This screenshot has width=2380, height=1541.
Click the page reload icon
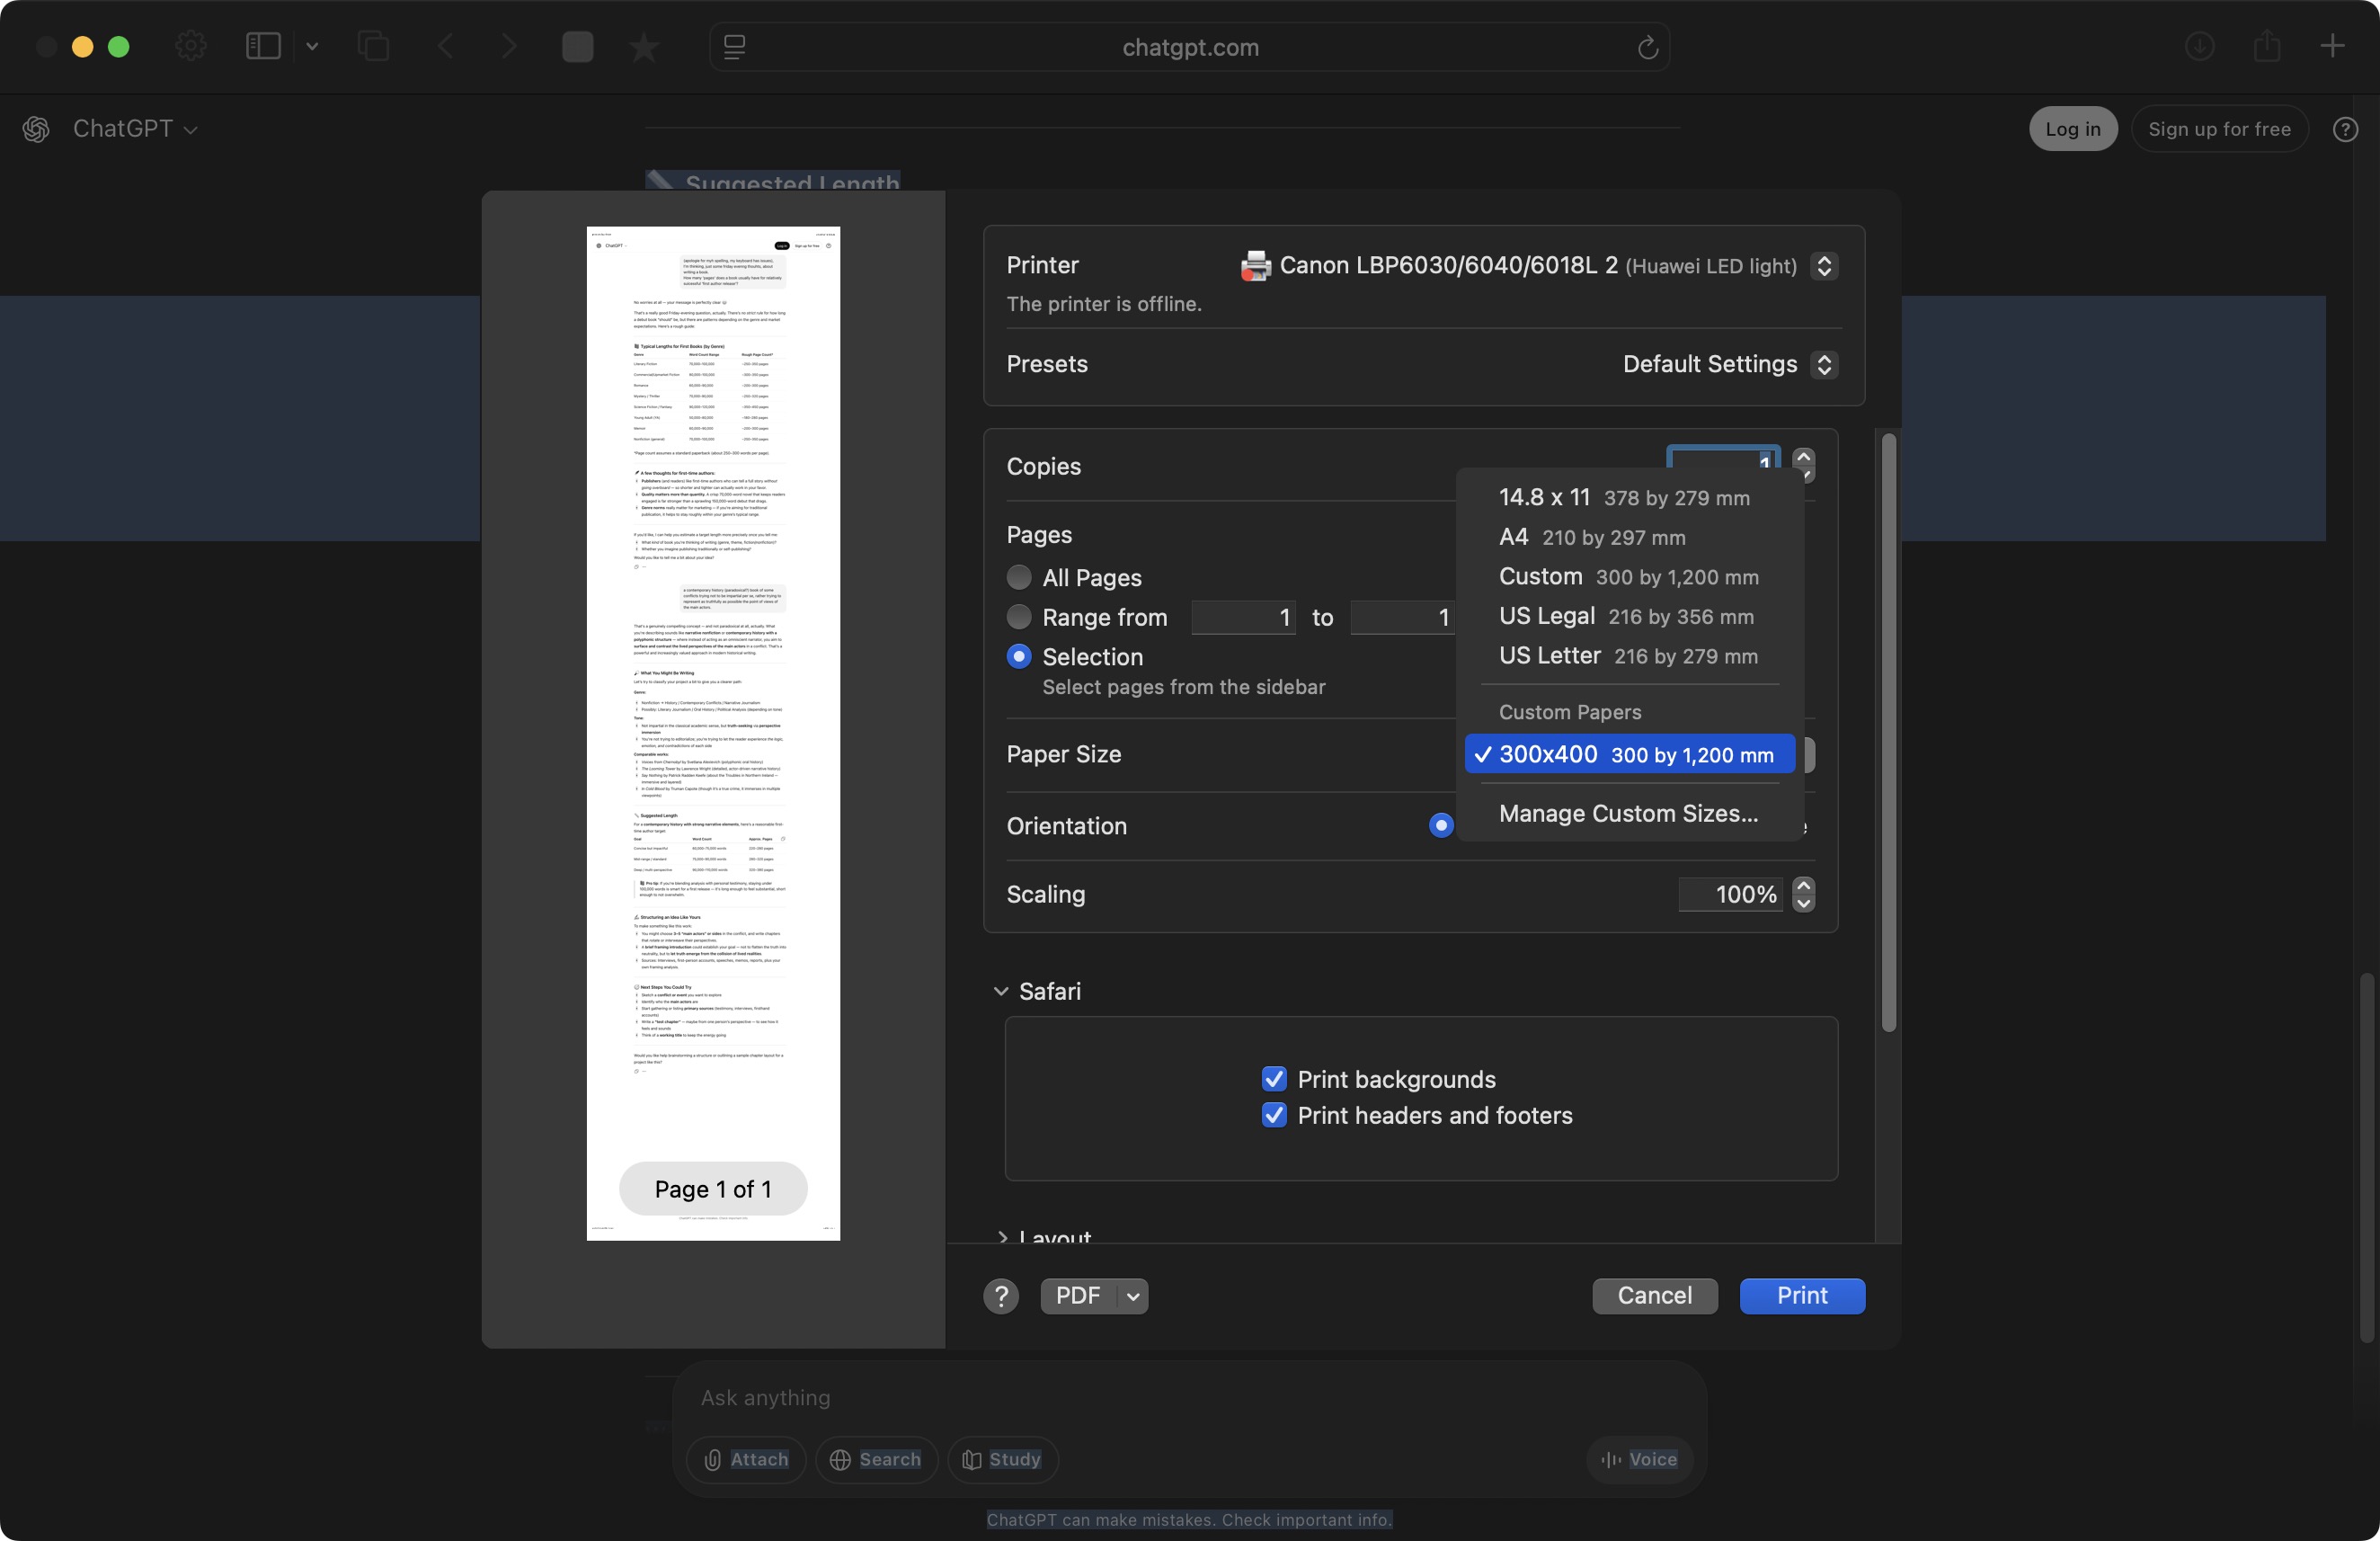tap(1647, 47)
